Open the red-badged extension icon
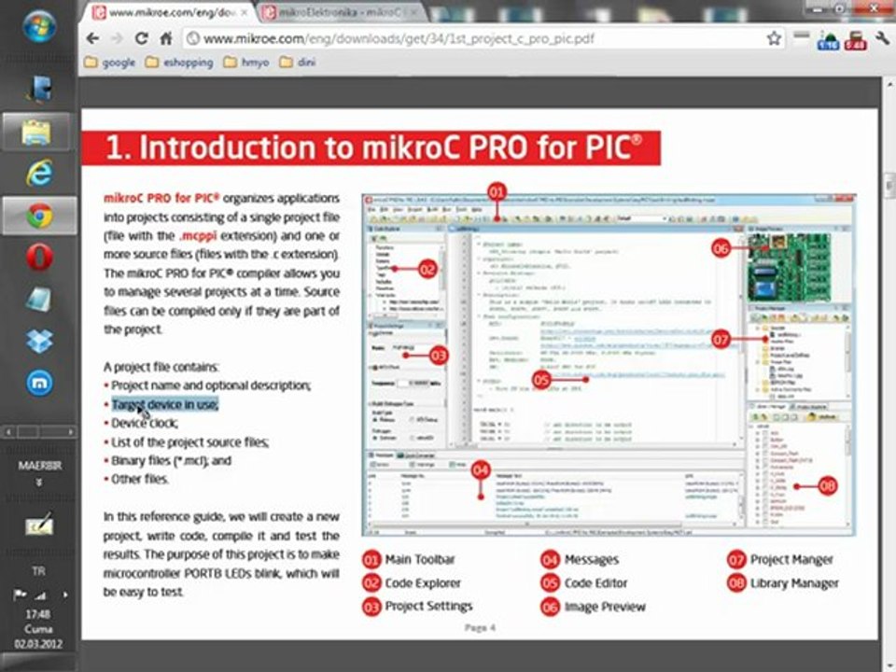 pos(856,40)
